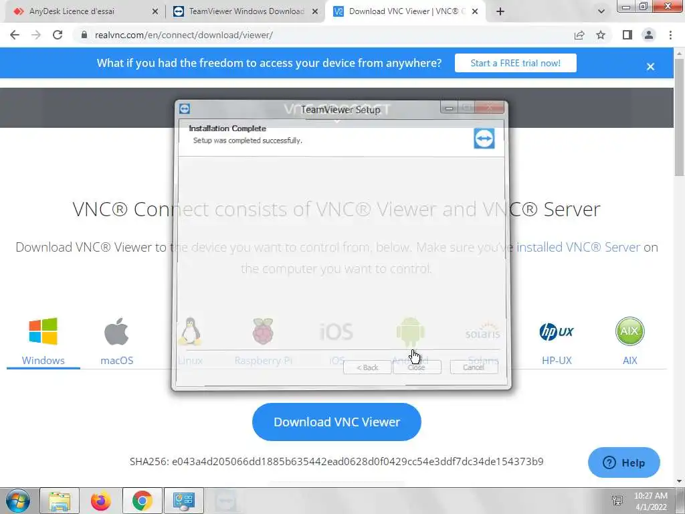
Task: Click the SHA256 checksum text
Action: point(336,462)
